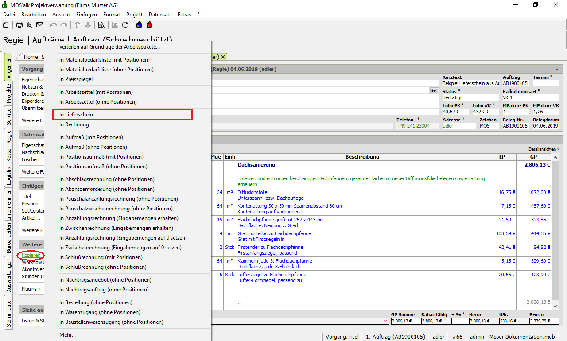
Task: Open print preview from the toolbar
Action: [30, 25]
